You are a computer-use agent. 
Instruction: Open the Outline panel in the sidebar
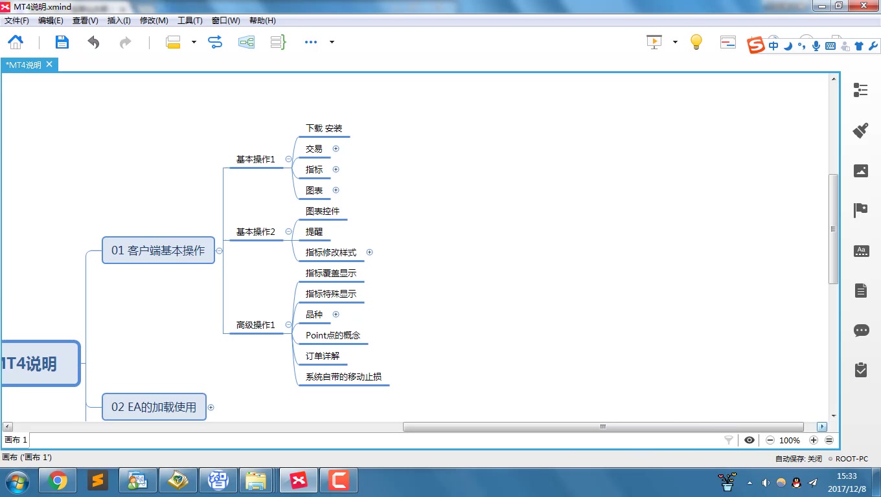(x=861, y=90)
